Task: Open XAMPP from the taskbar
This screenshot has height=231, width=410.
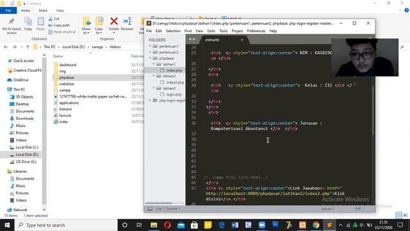Action: 302,225
